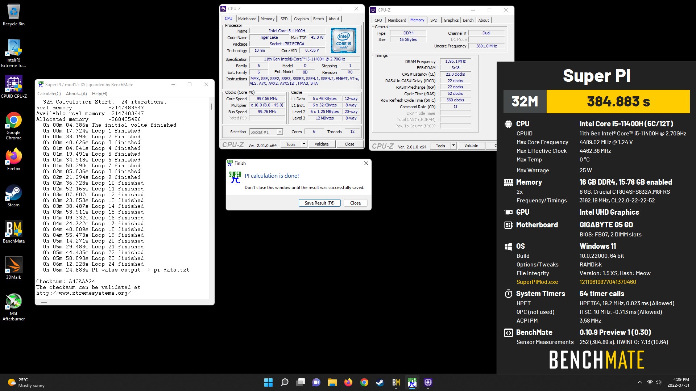
Task: Click Close button in Finish dialog
Action: (x=355, y=203)
